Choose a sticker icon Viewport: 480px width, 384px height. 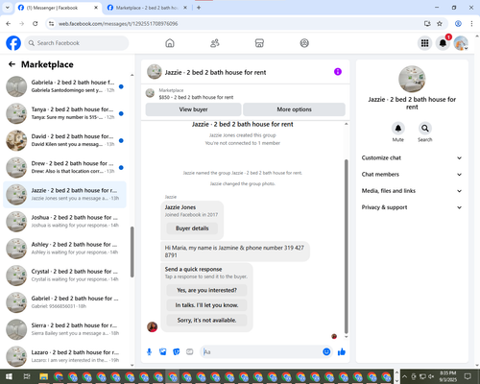(177, 352)
